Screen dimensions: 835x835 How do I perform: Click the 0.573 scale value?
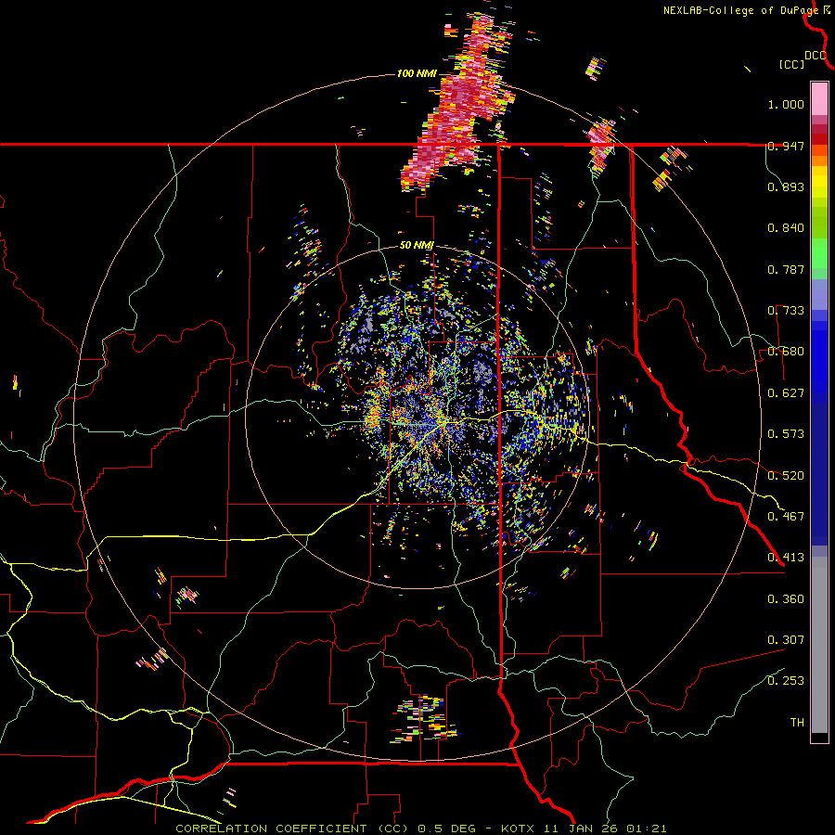[786, 434]
